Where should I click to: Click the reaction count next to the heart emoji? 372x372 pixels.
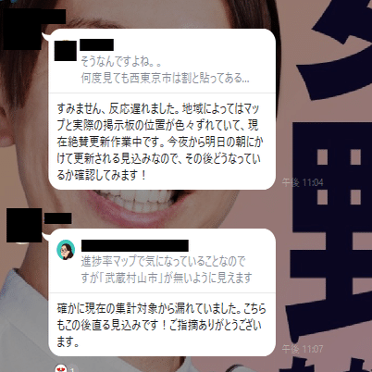(72, 370)
